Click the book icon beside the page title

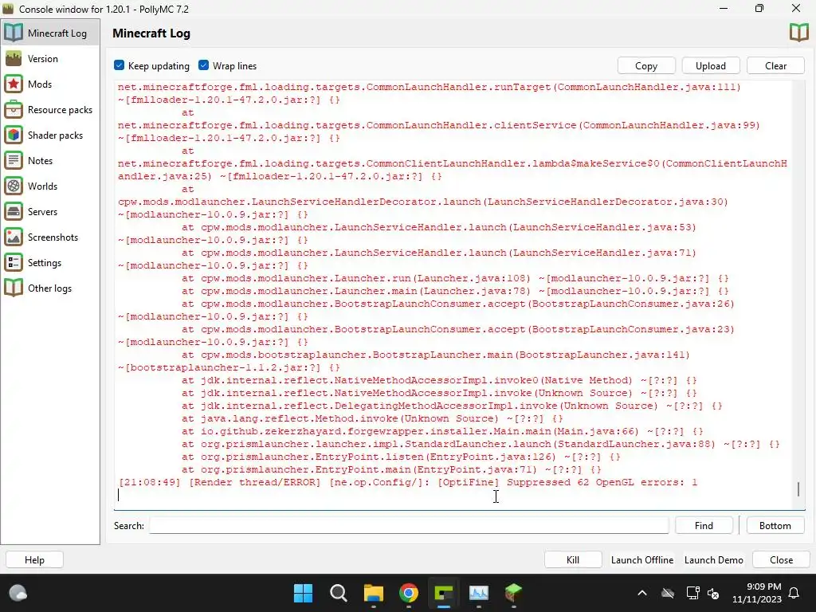click(x=798, y=33)
